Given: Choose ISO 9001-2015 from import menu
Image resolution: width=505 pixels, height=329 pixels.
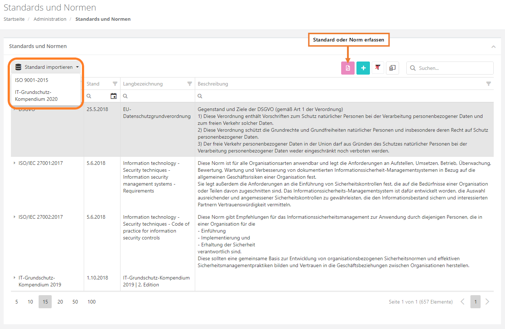Looking at the screenshot, I should tap(32, 80).
